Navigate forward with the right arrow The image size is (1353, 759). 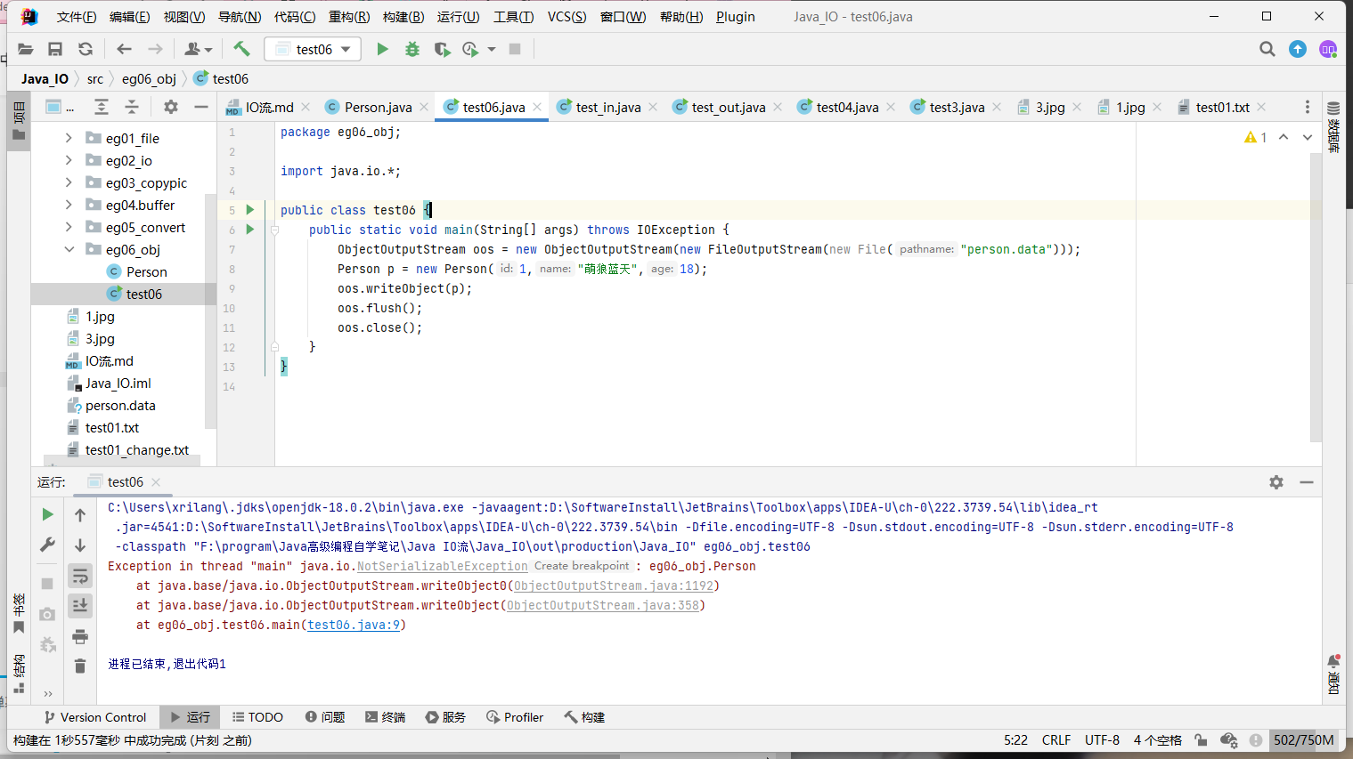tap(155, 49)
